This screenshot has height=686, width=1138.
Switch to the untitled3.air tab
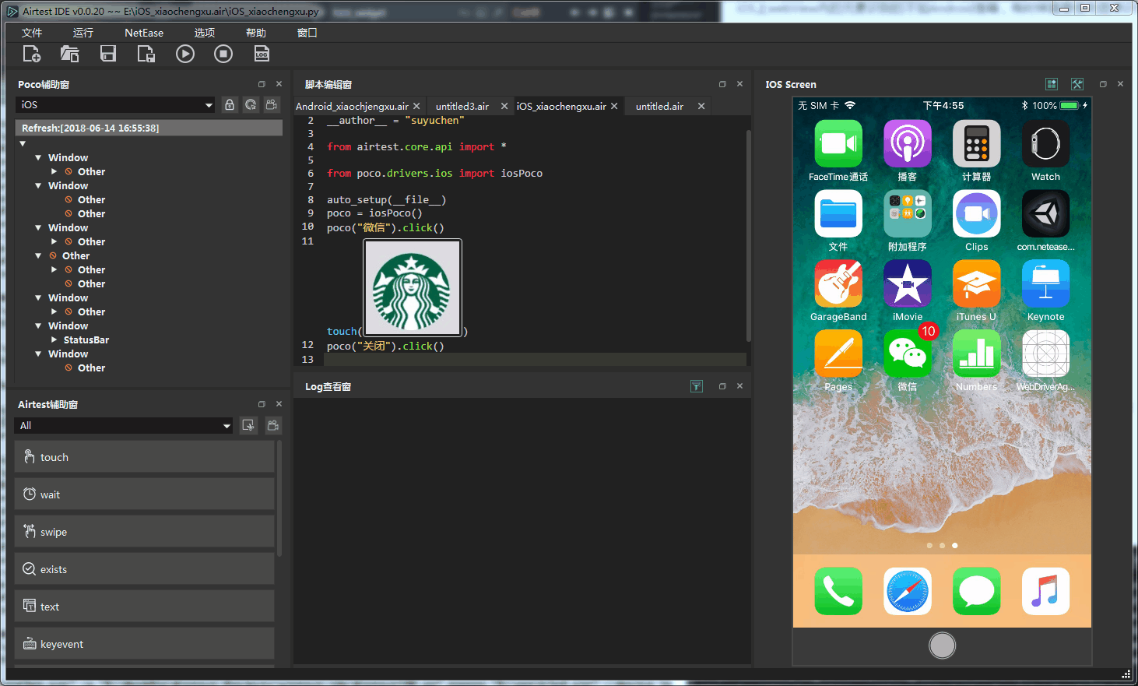pos(462,107)
